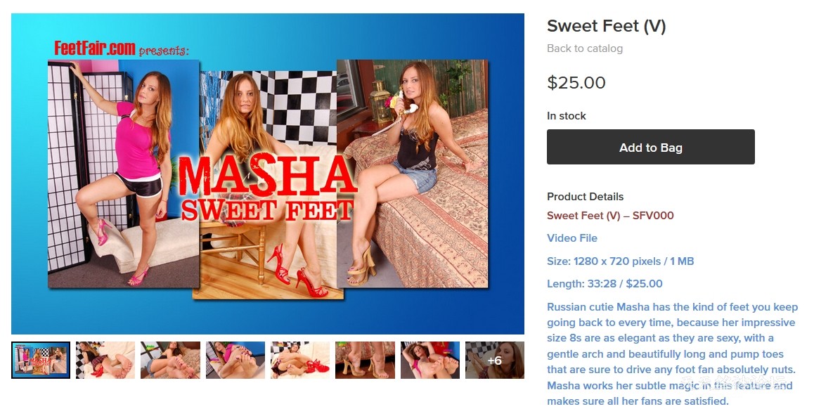Click the Add to Bag button

click(650, 147)
